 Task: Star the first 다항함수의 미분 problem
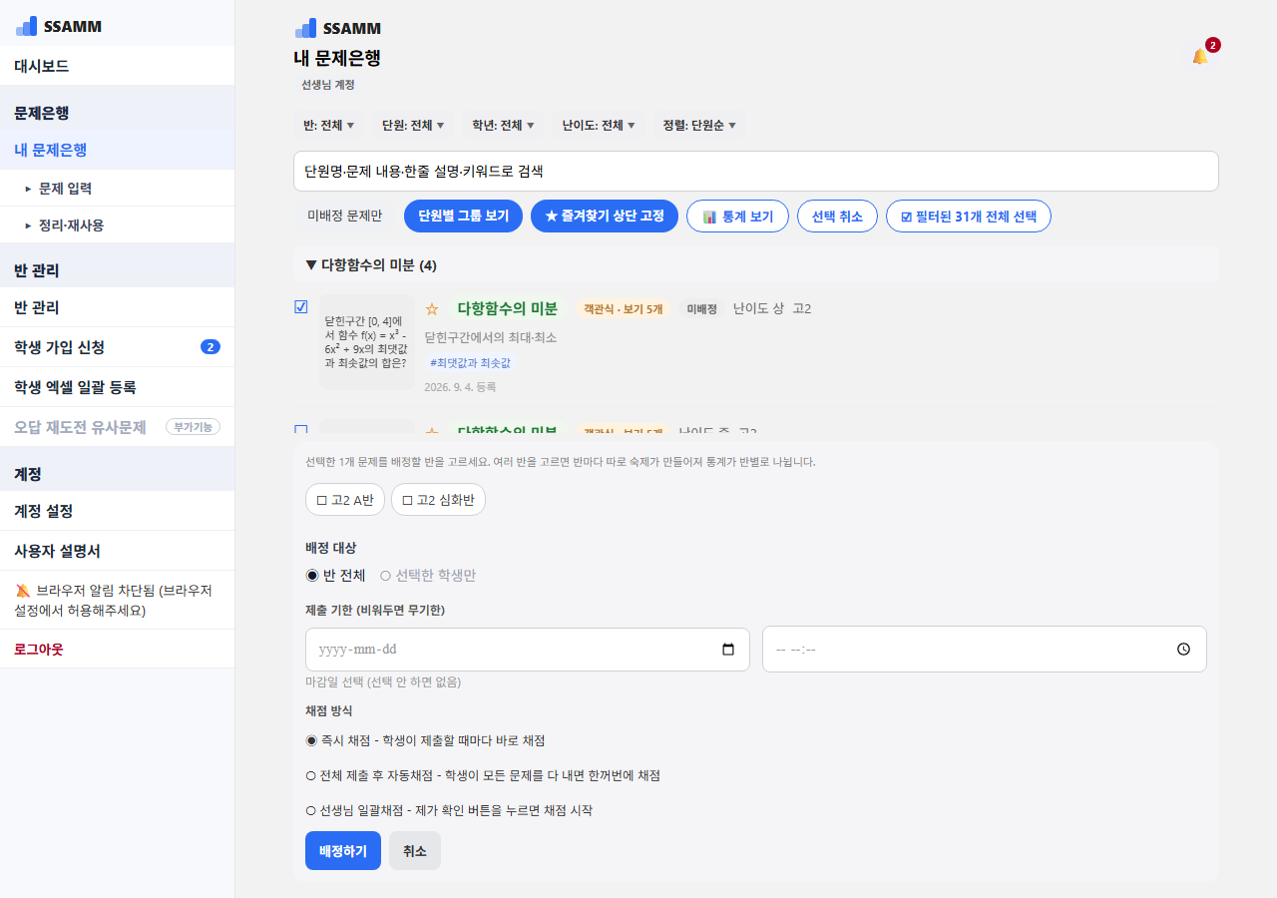pos(432,309)
